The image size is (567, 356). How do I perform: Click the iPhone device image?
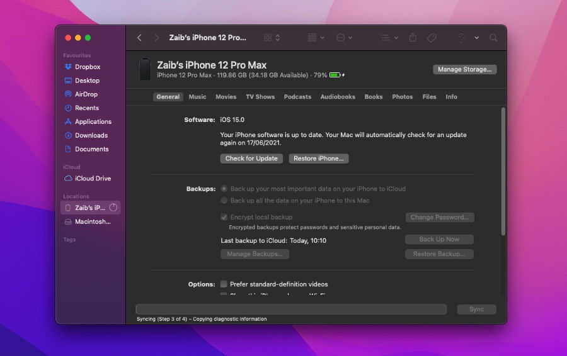(x=145, y=69)
